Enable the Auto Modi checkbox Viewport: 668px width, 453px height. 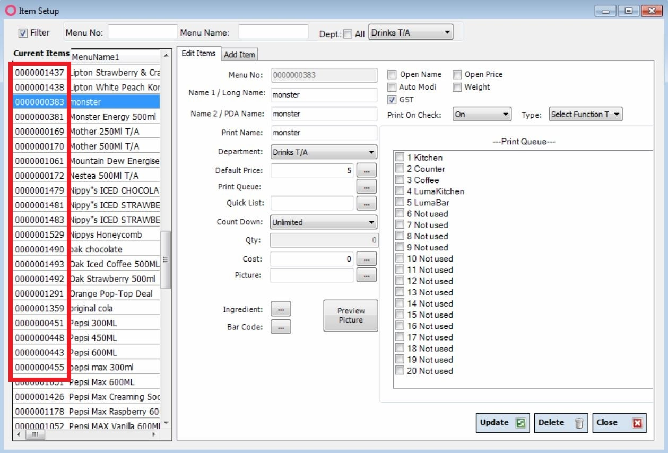[392, 87]
